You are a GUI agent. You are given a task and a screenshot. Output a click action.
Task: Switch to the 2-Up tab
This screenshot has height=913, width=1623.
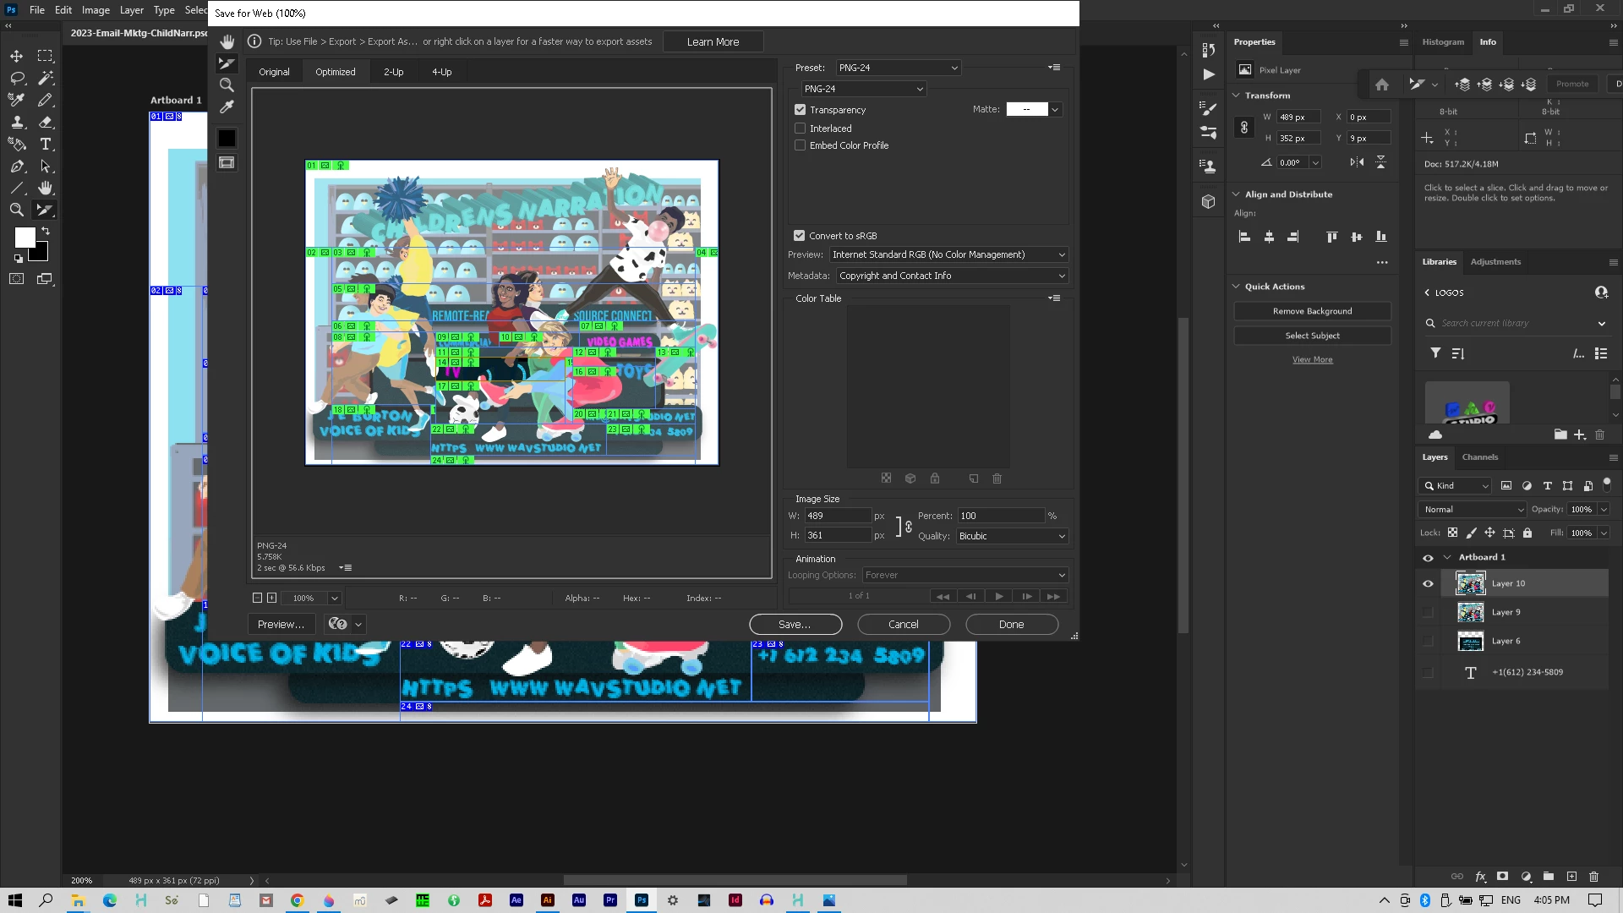393,72
